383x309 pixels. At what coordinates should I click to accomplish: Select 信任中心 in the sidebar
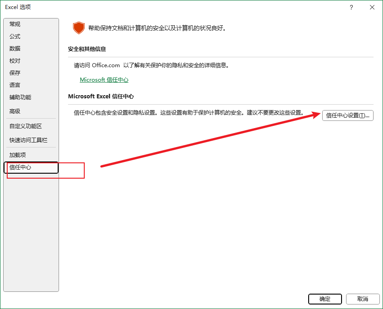click(31, 167)
